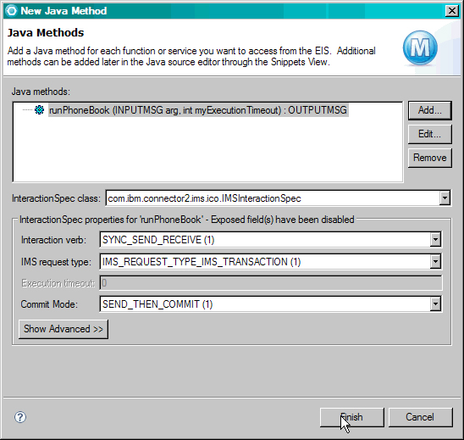Remove the selected Java method
Screen dimensions: 464x440
429,158
